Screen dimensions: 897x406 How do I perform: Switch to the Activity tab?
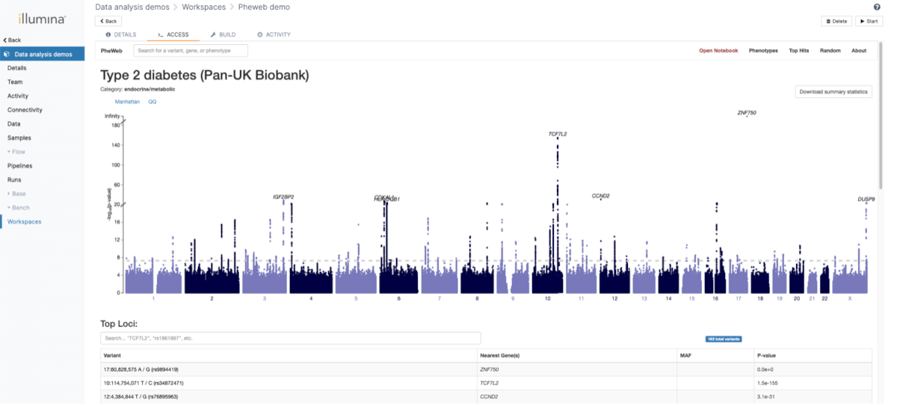274,34
